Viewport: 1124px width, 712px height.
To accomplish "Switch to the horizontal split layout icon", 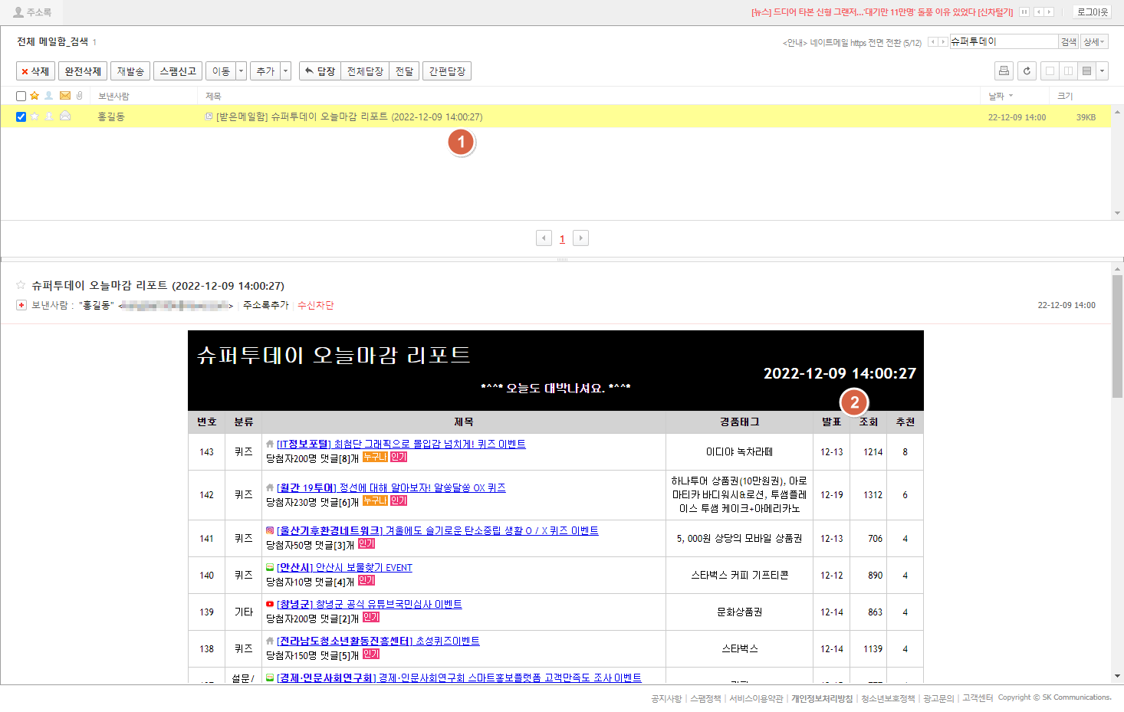I will pos(1086,71).
